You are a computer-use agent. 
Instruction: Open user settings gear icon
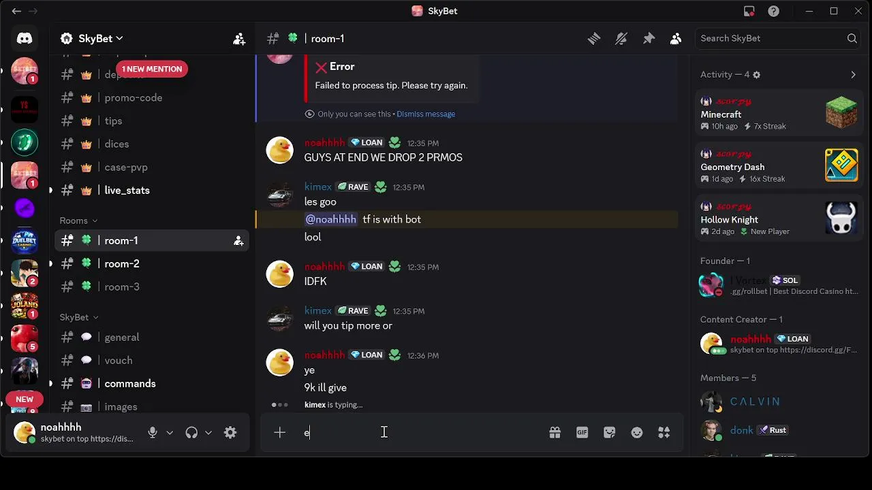[230, 433]
